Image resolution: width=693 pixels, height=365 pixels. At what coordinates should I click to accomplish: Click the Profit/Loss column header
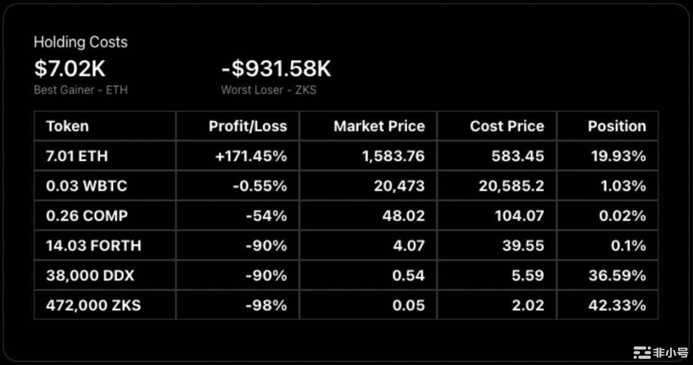(247, 126)
